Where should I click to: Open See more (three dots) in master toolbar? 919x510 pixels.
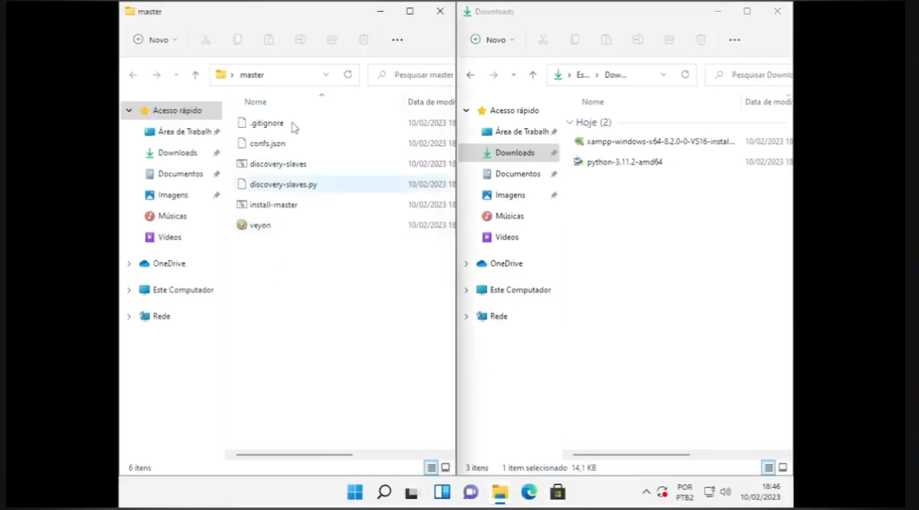click(397, 40)
